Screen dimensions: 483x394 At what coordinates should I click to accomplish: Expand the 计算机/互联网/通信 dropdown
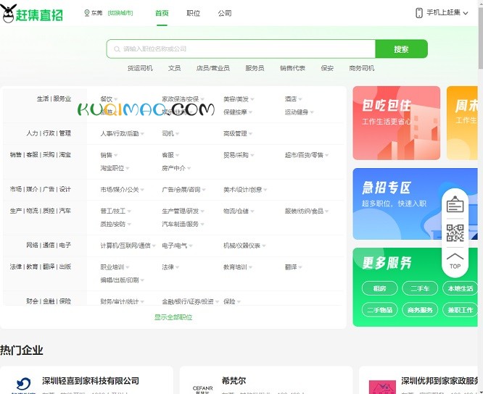click(128, 246)
